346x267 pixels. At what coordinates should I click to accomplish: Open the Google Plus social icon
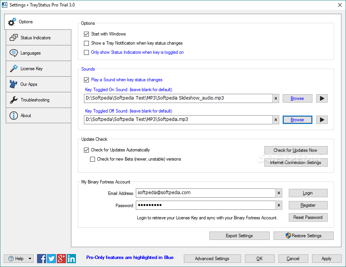pyautogui.click(x=61, y=258)
